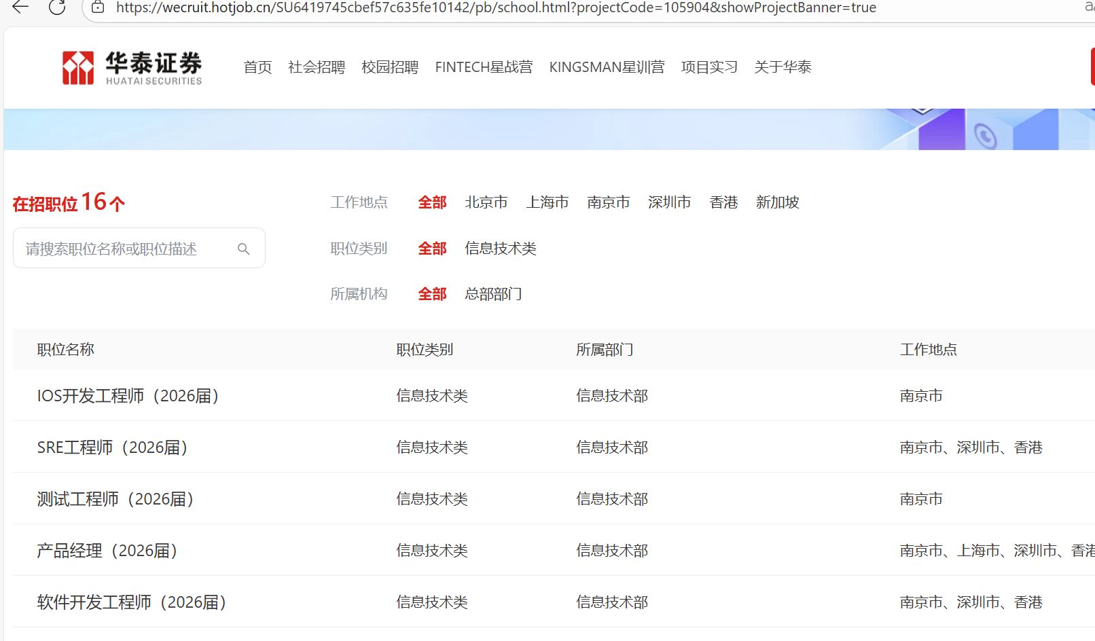This screenshot has height=641, width=1095.
Task: View 产品经理 (2026届) job details
Action: (107, 551)
